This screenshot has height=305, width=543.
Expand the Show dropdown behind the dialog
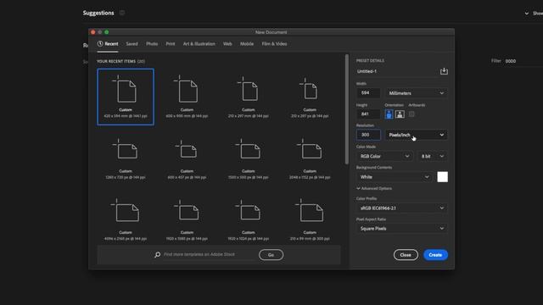point(534,14)
